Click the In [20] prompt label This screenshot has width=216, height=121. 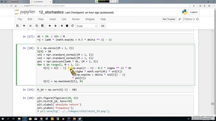pos(29,98)
